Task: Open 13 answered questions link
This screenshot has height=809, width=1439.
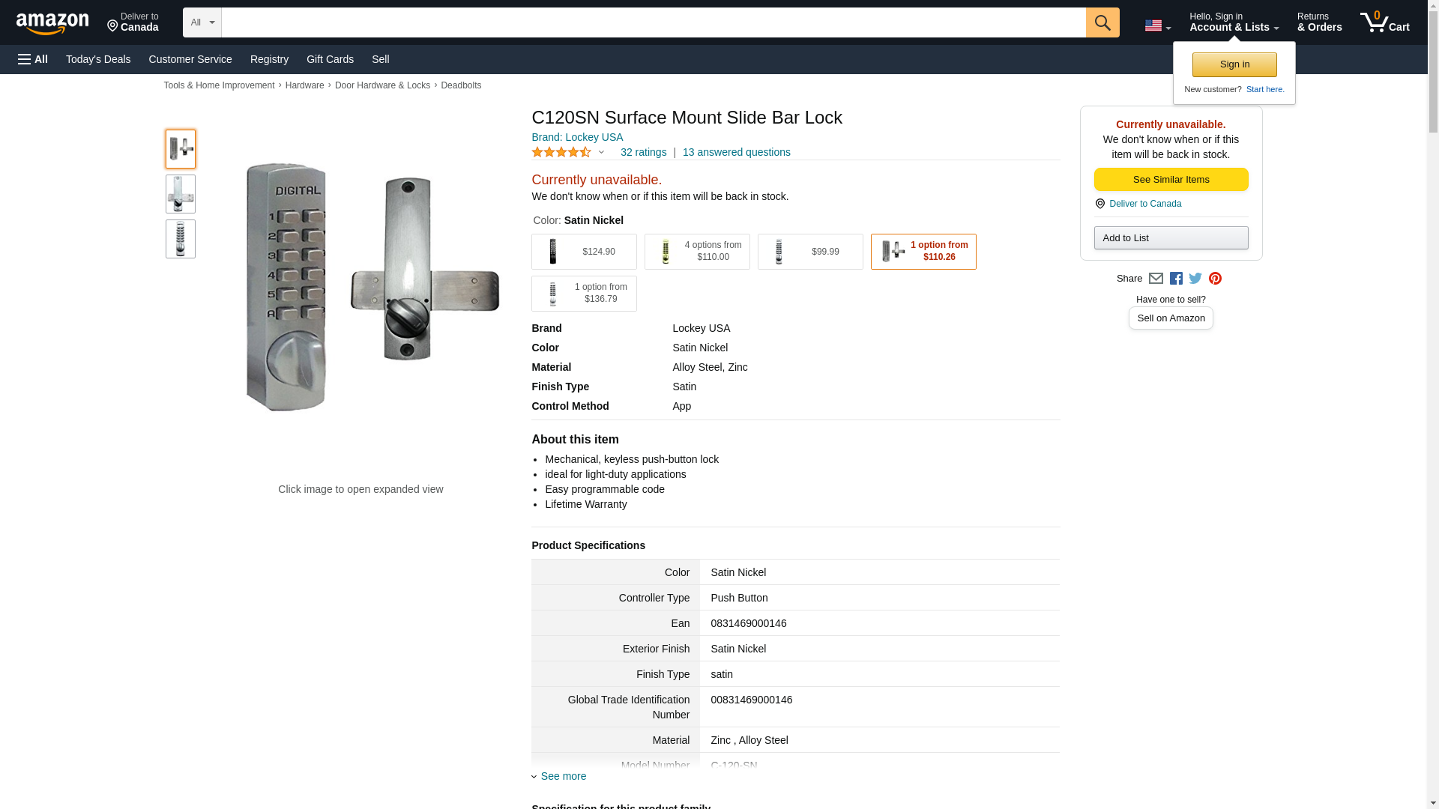Action: (x=736, y=153)
